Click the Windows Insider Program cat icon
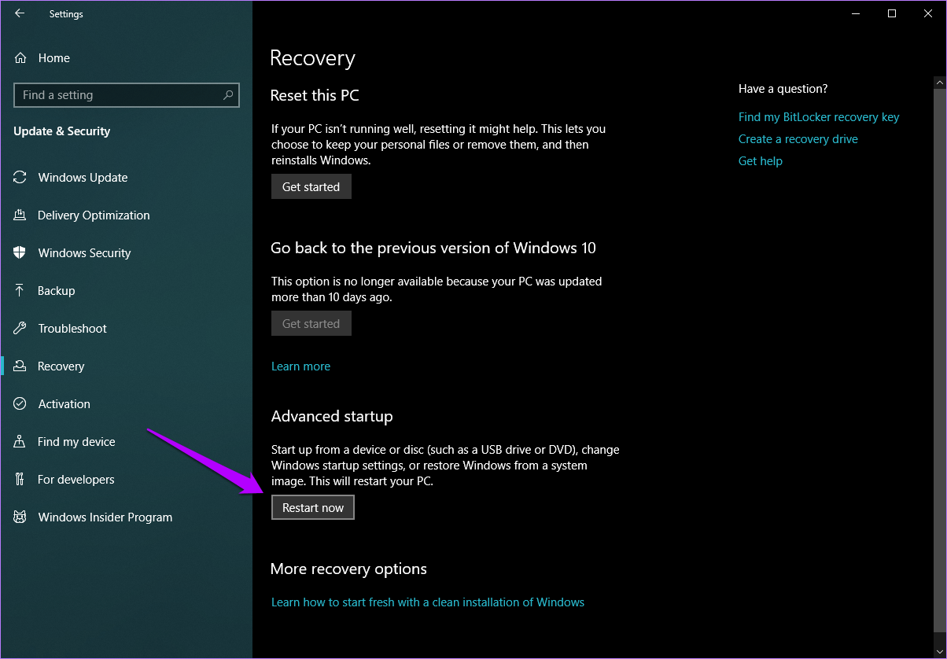Viewport: 947px width, 659px height. (x=20, y=517)
